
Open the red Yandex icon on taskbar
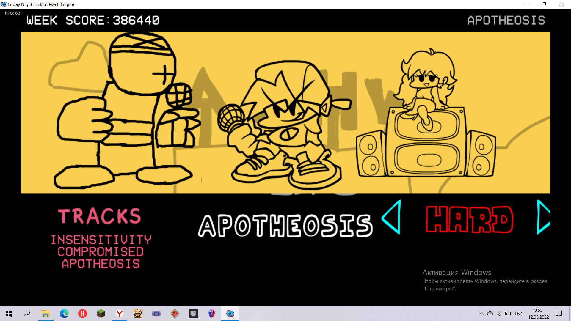click(x=83, y=314)
